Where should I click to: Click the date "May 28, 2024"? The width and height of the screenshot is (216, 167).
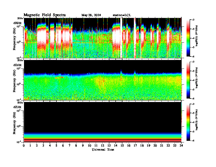pyautogui.click(x=91, y=15)
